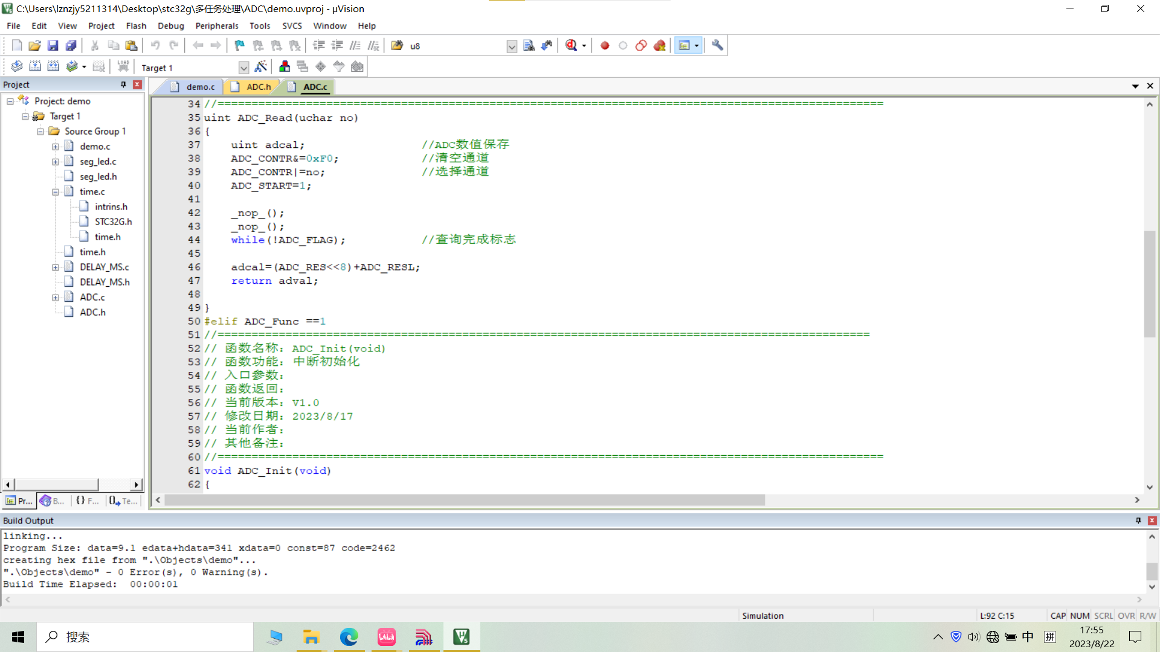Switch to the Functions tab in Project panel
The height and width of the screenshot is (652, 1160).
(x=88, y=500)
